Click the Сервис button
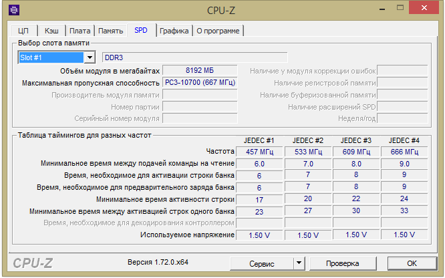Screen dimensions: 445x278 click(x=262, y=263)
